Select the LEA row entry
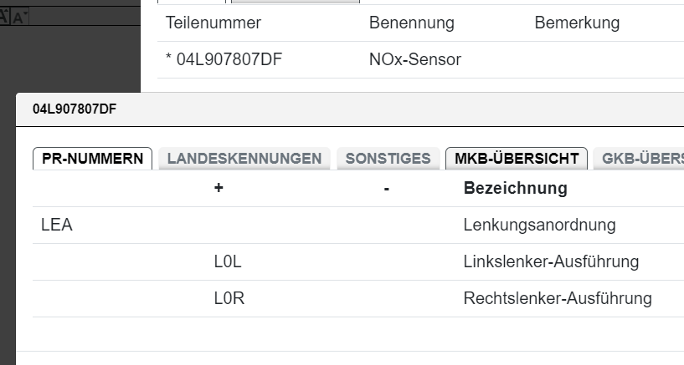Viewport: 684px width, 365px height. 56,225
